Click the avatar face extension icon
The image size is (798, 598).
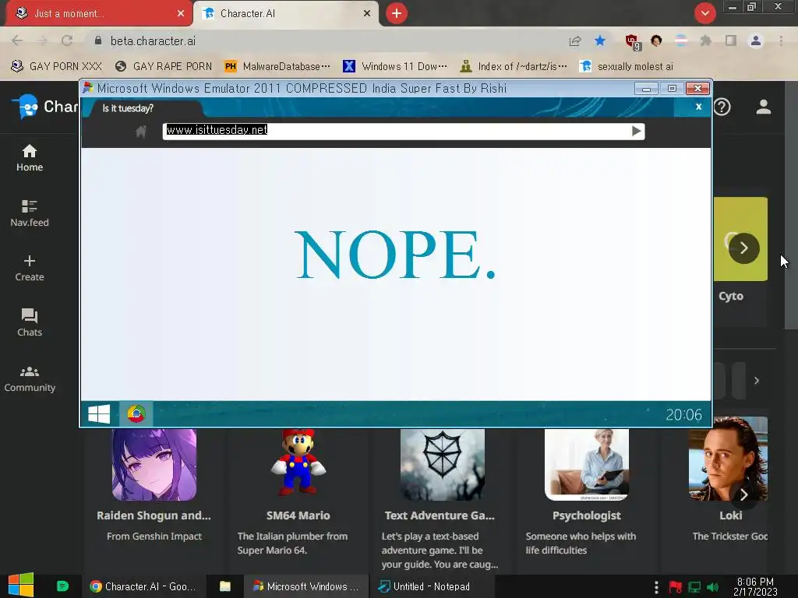[656, 40]
